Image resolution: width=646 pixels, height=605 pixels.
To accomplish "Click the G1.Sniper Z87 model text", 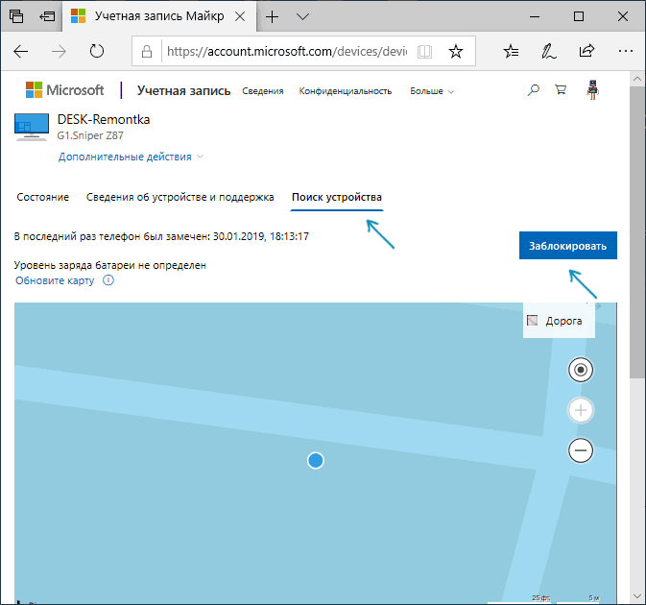I will coord(90,135).
